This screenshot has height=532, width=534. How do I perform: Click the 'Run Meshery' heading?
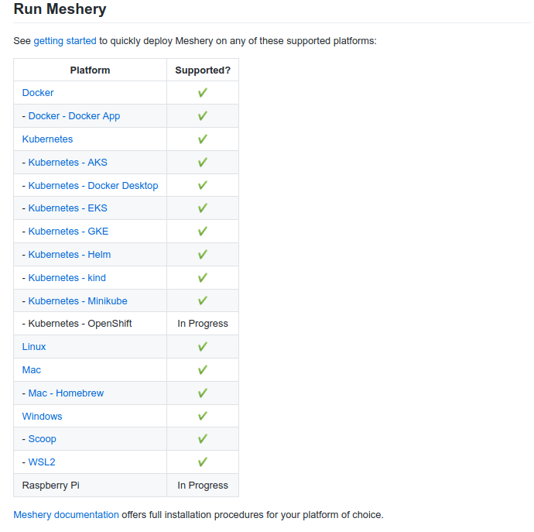(60, 9)
